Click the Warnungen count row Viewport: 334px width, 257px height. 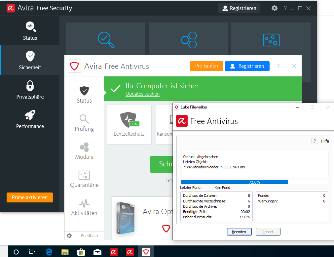tap(291, 201)
